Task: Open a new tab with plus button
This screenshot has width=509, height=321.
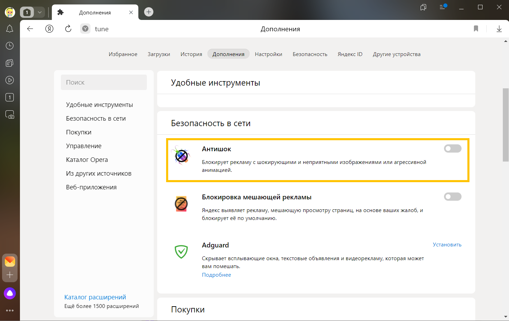Action: (149, 12)
